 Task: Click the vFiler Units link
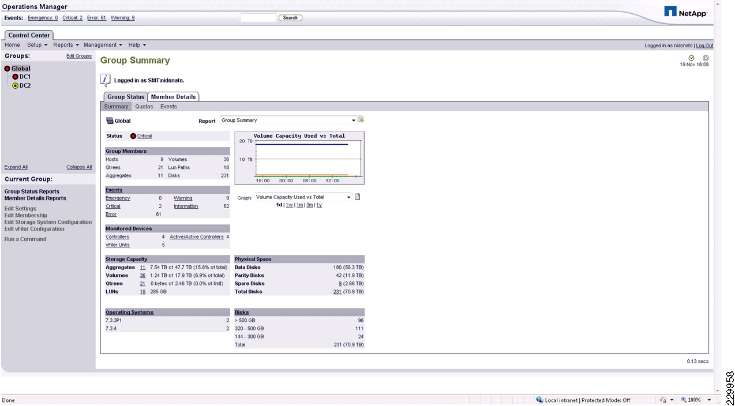pyautogui.click(x=117, y=245)
